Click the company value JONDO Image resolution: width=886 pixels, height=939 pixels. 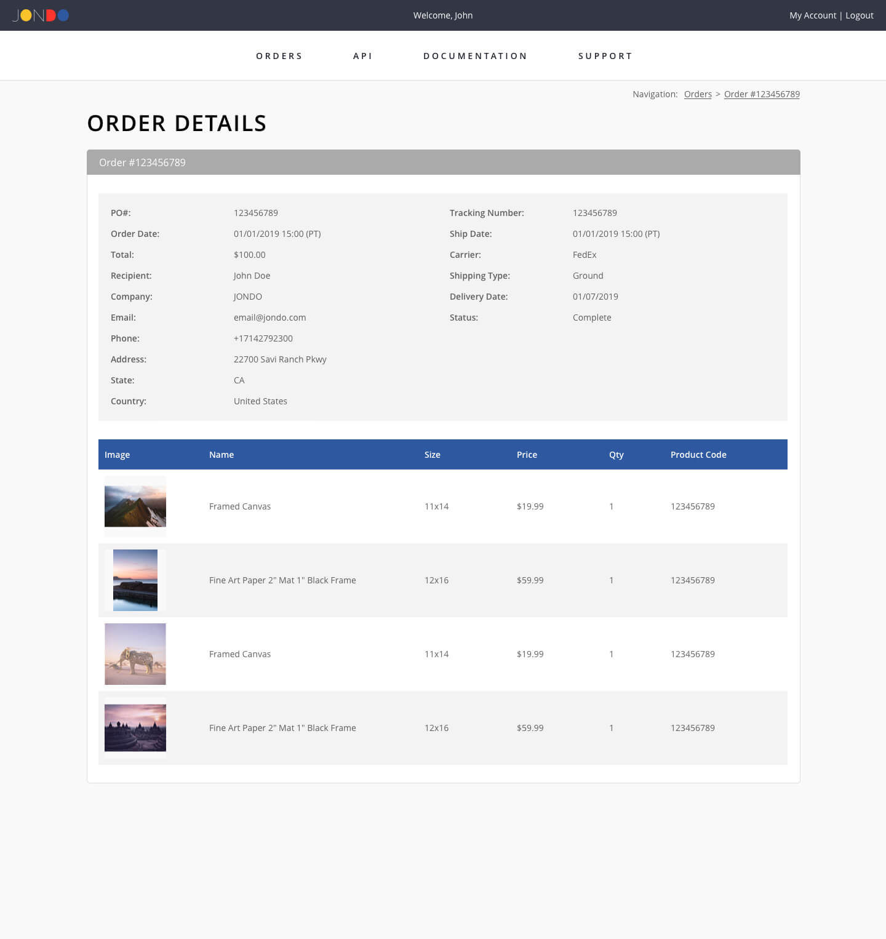pos(248,297)
